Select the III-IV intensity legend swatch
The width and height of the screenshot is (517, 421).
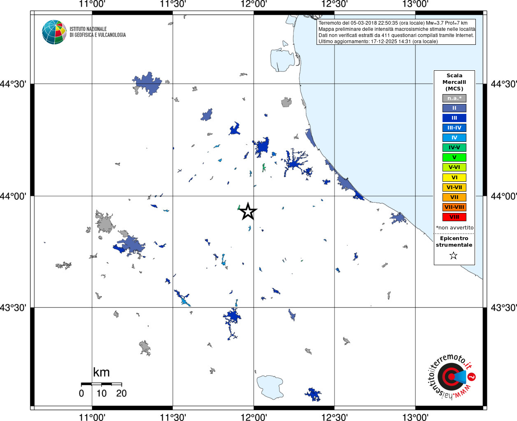point(454,128)
